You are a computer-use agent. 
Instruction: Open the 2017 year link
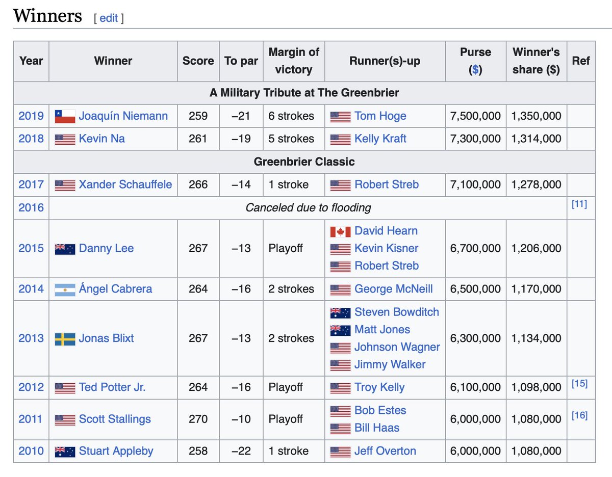[31, 184]
